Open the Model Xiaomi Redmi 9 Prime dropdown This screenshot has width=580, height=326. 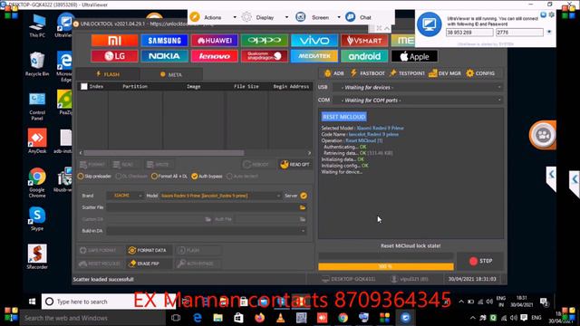(x=220, y=196)
